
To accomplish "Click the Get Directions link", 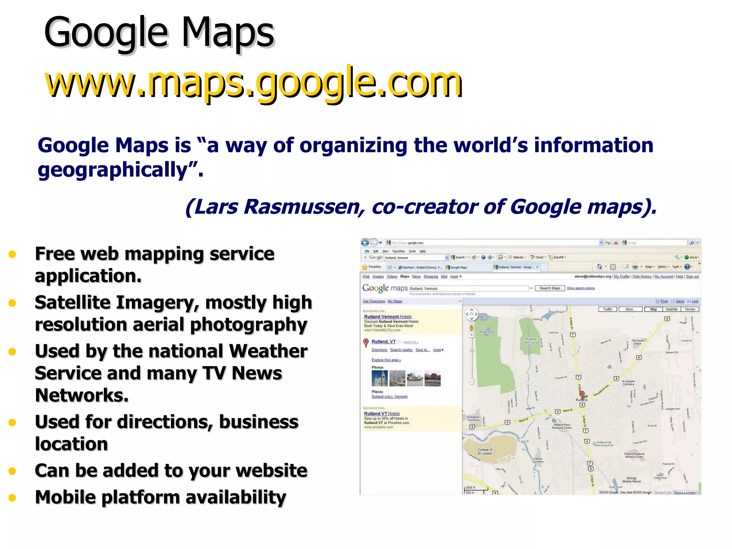I will coord(374,301).
